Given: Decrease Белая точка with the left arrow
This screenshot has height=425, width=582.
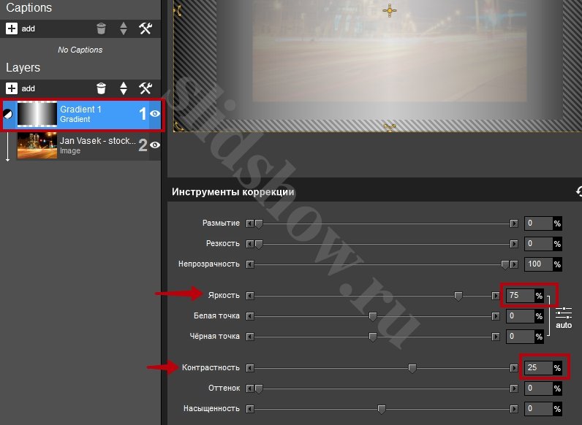Looking at the screenshot, I should tap(250, 316).
